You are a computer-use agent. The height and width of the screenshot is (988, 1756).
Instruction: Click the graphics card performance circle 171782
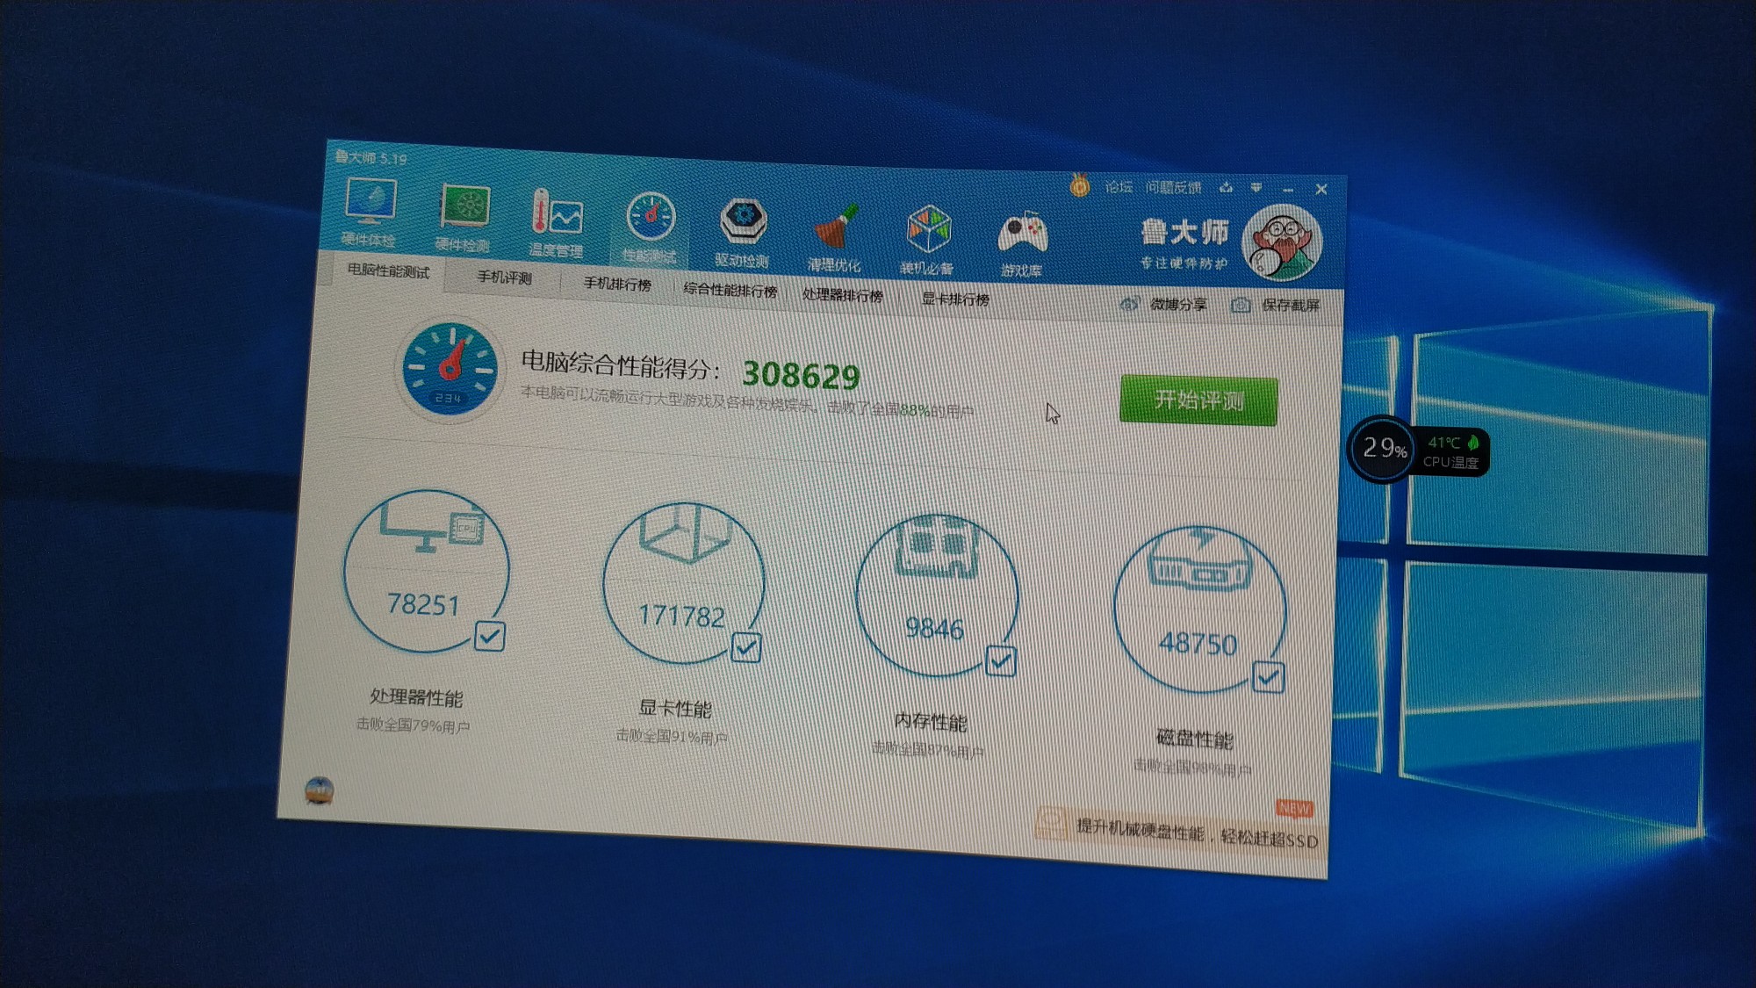(684, 582)
